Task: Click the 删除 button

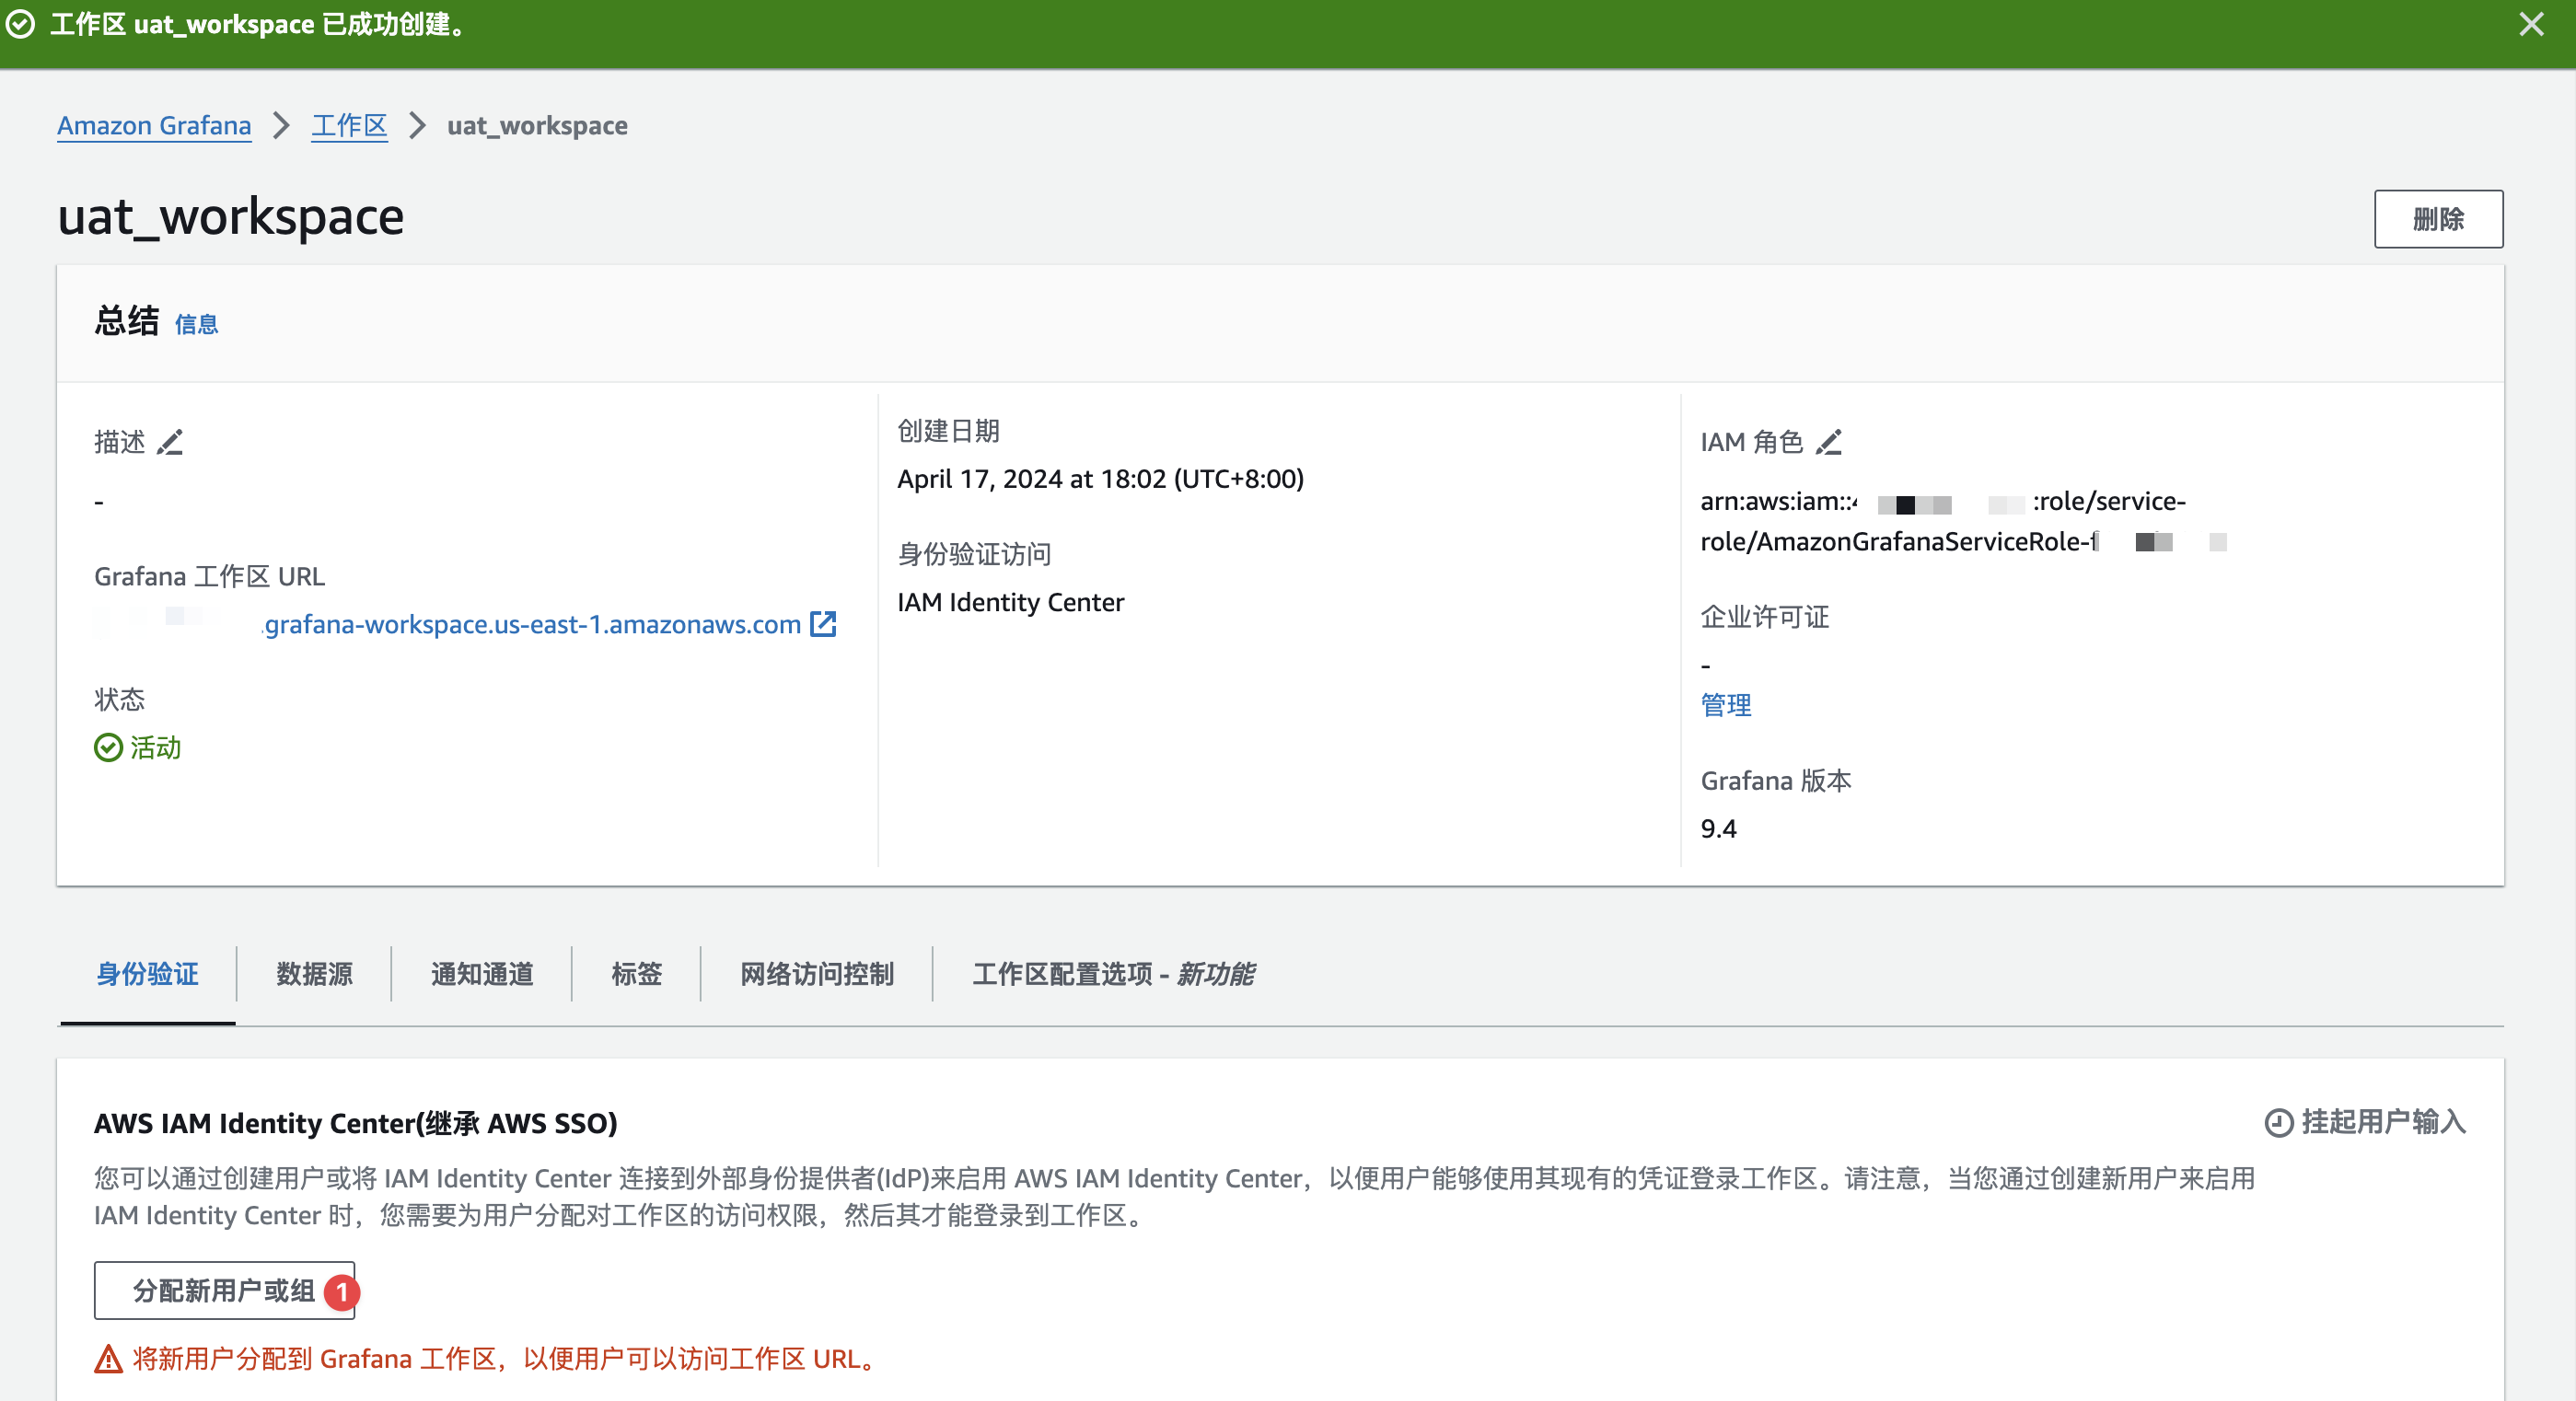Action: pyautogui.click(x=2438, y=218)
